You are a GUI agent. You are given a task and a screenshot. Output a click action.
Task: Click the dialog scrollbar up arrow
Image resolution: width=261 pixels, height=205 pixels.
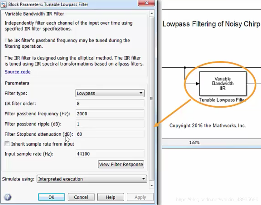[152, 13]
